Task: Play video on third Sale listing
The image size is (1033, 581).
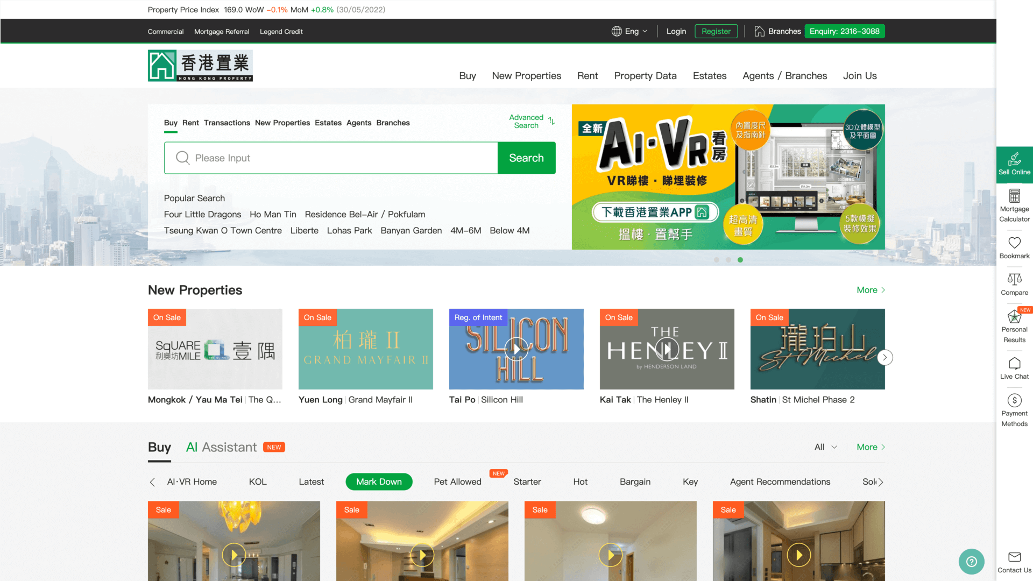Action: 611,555
